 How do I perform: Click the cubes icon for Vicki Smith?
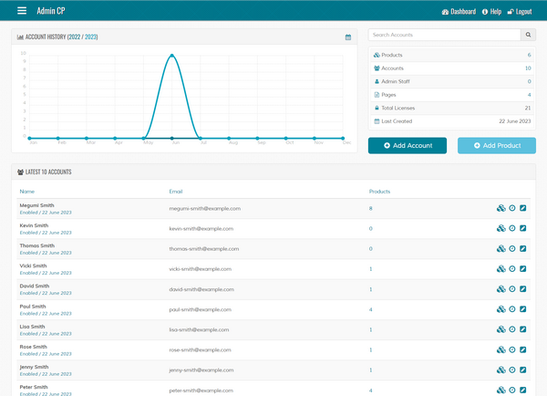coord(501,269)
